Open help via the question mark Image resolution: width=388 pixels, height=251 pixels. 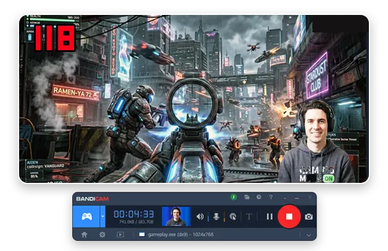click(271, 197)
